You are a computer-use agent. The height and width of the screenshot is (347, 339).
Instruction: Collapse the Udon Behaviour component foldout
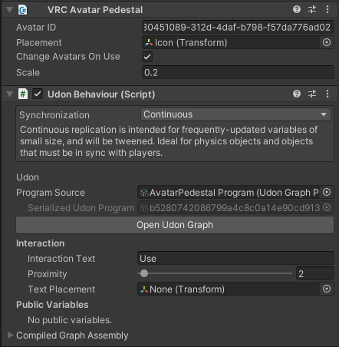click(9, 94)
